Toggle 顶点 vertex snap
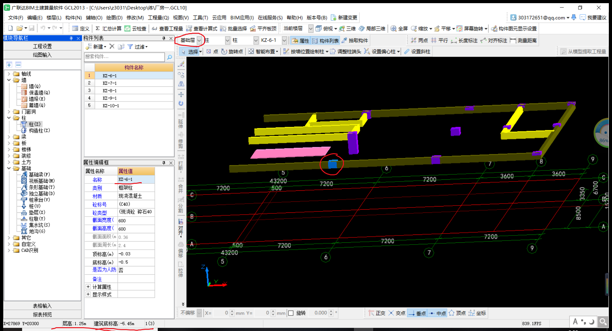This screenshot has width=612, height=331. pyautogui.click(x=457, y=313)
